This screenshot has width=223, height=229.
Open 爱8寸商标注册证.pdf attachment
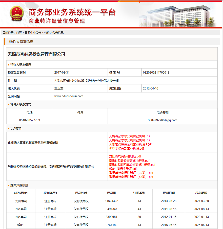point(123,169)
